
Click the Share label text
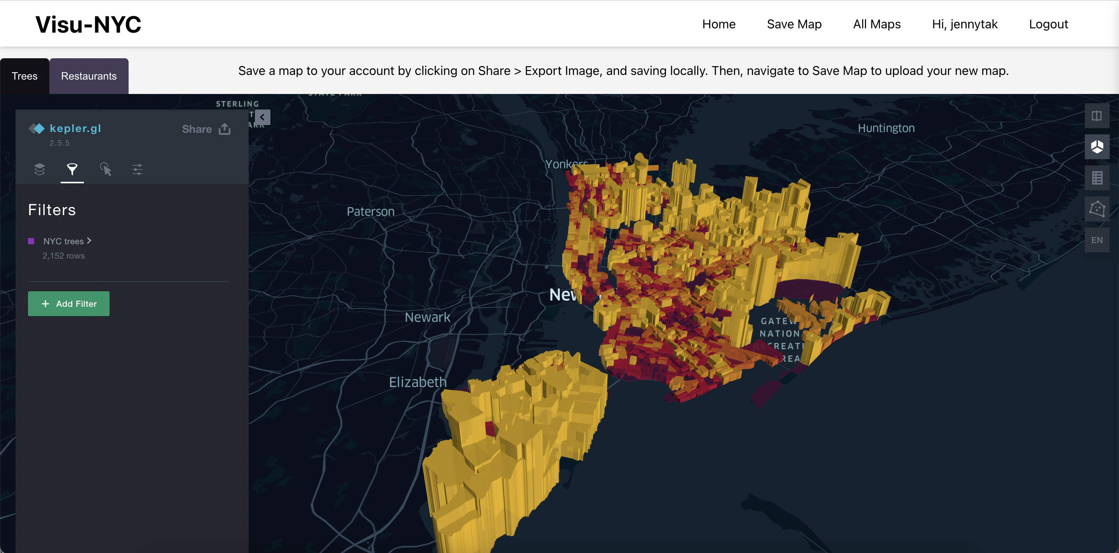coord(197,129)
